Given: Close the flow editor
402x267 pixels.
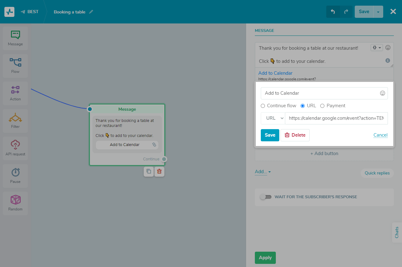Looking at the screenshot, I should tap(393, 12).
